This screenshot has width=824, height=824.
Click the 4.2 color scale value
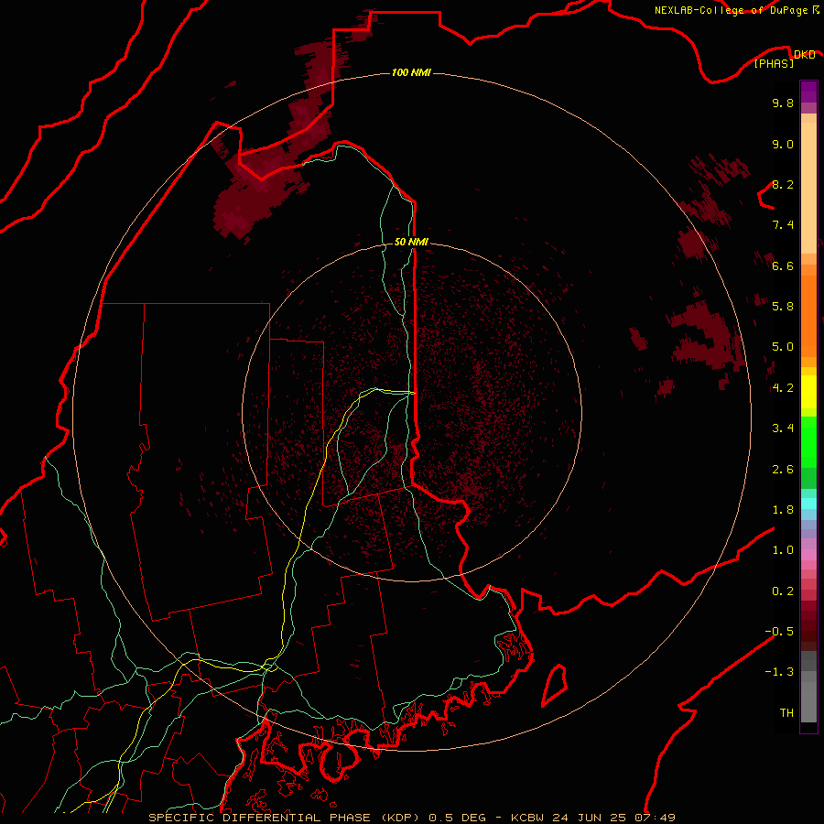click(x=783, y=388)
